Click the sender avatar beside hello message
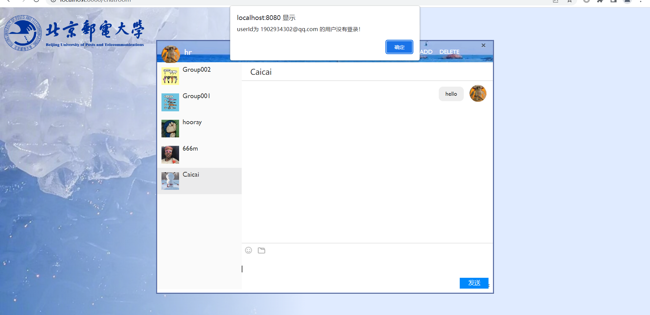Screen dimensions: 650x315 coord(478,93)
